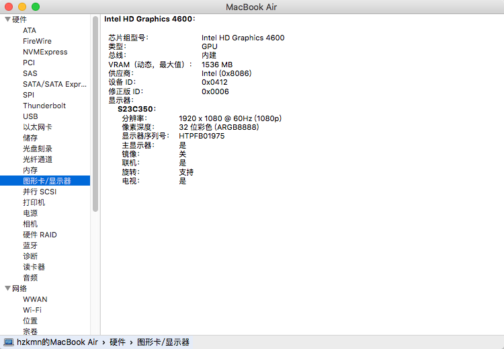Select 蓝牙 Bluetooth in the sidebar

coord(30,245)
